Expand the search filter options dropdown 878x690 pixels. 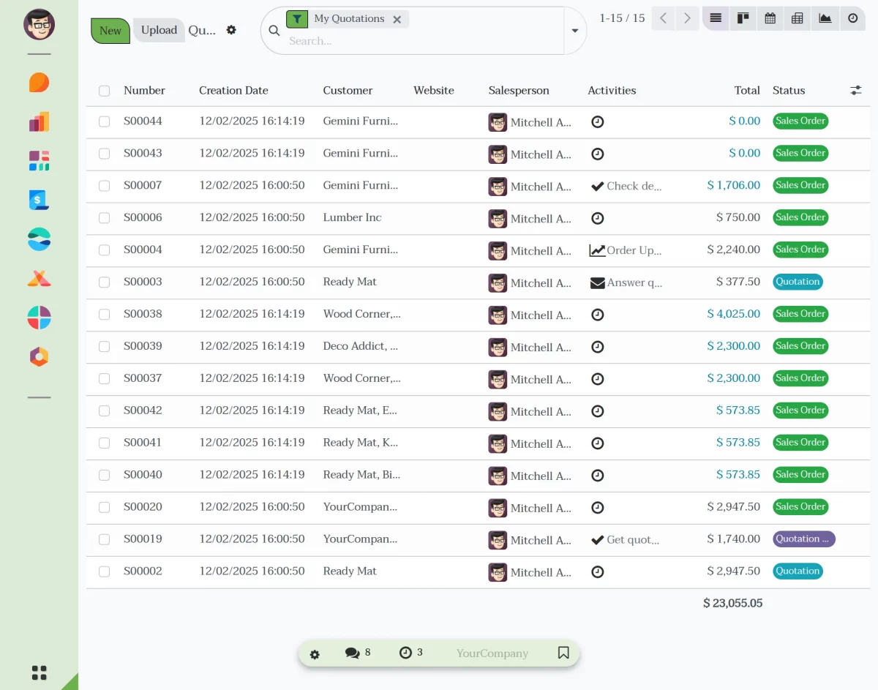pyautogui.click(x=575, y=31)
